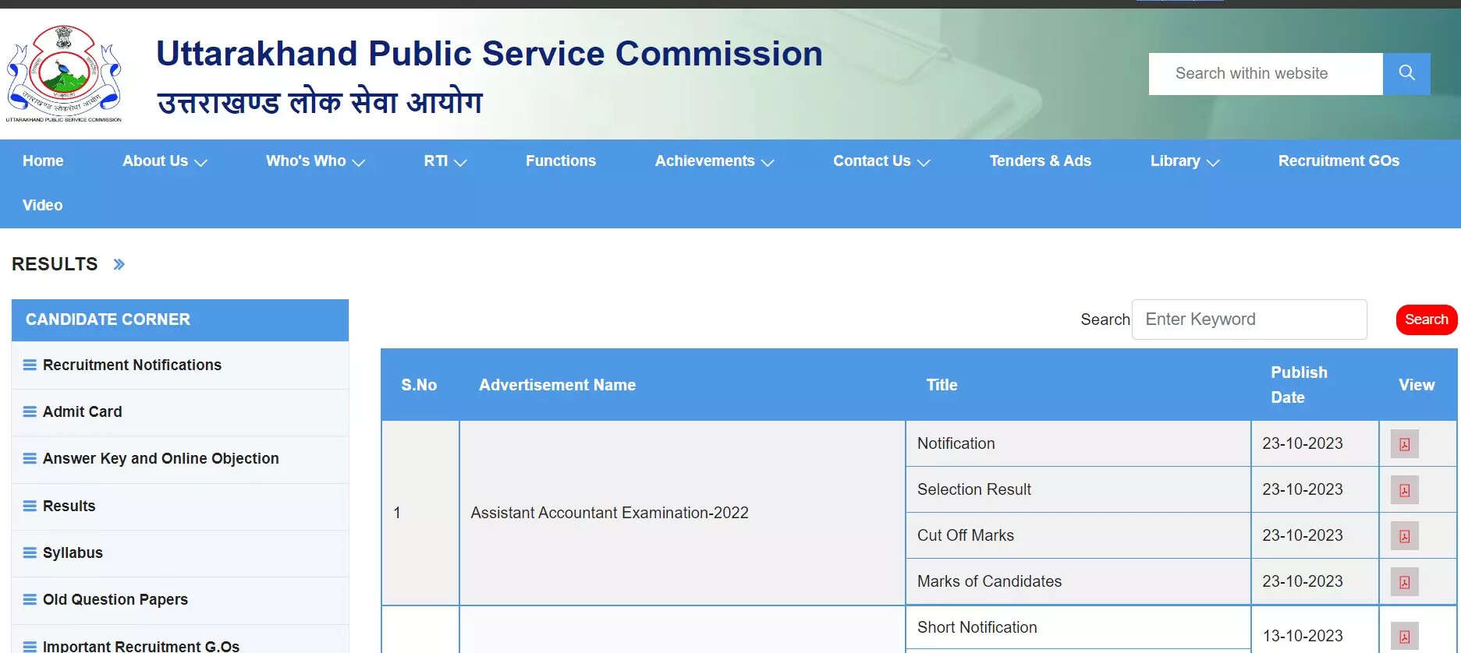Expand the Contact Us dropdown
Image resolution: width=1461 pixels, height=653 pixels.
pos(881,161)
